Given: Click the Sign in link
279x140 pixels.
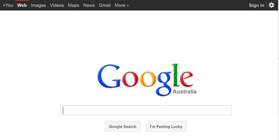Looking at the screenshot, I should (x=257, y=5).
